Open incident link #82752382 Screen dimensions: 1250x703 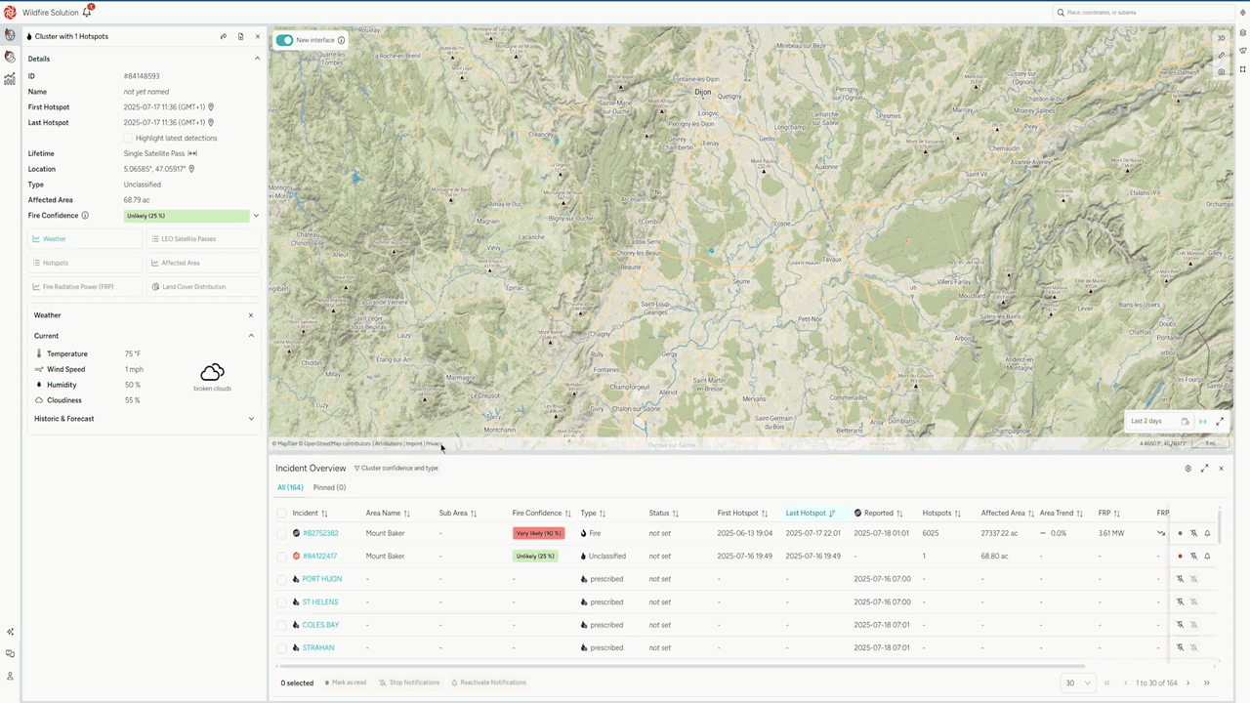(320, 533)
